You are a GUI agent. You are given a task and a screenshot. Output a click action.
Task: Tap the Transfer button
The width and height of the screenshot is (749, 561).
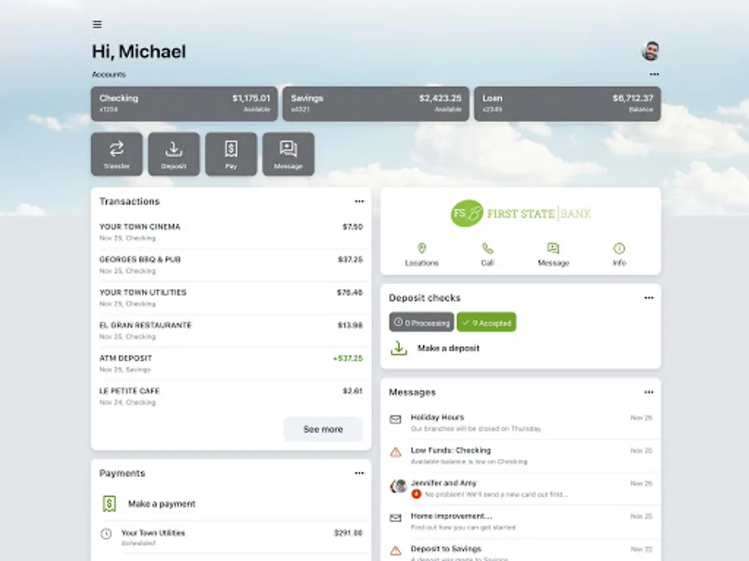117,154
